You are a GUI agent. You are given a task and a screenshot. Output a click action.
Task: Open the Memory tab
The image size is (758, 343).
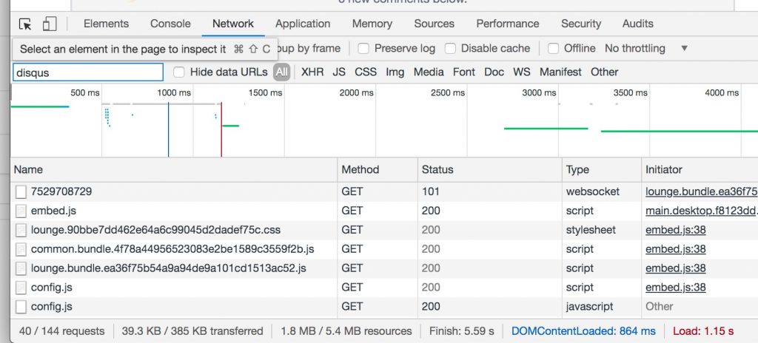(372, 24)
